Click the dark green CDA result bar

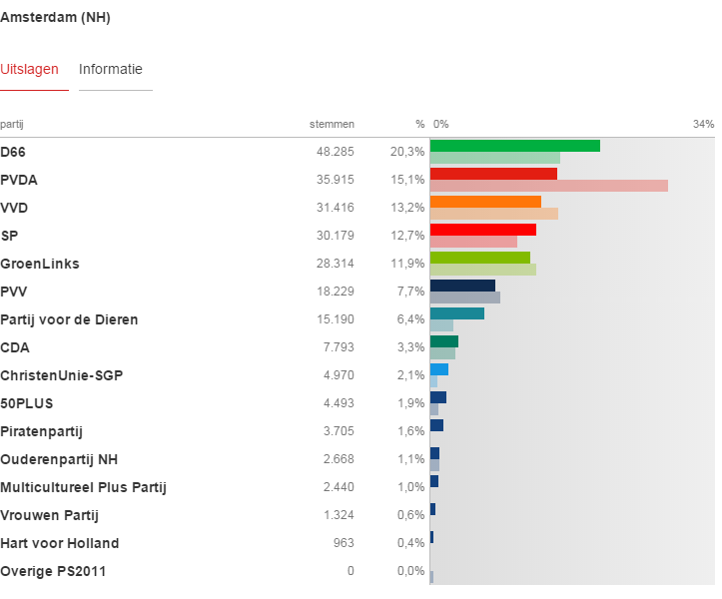click(x=444, y=341)
